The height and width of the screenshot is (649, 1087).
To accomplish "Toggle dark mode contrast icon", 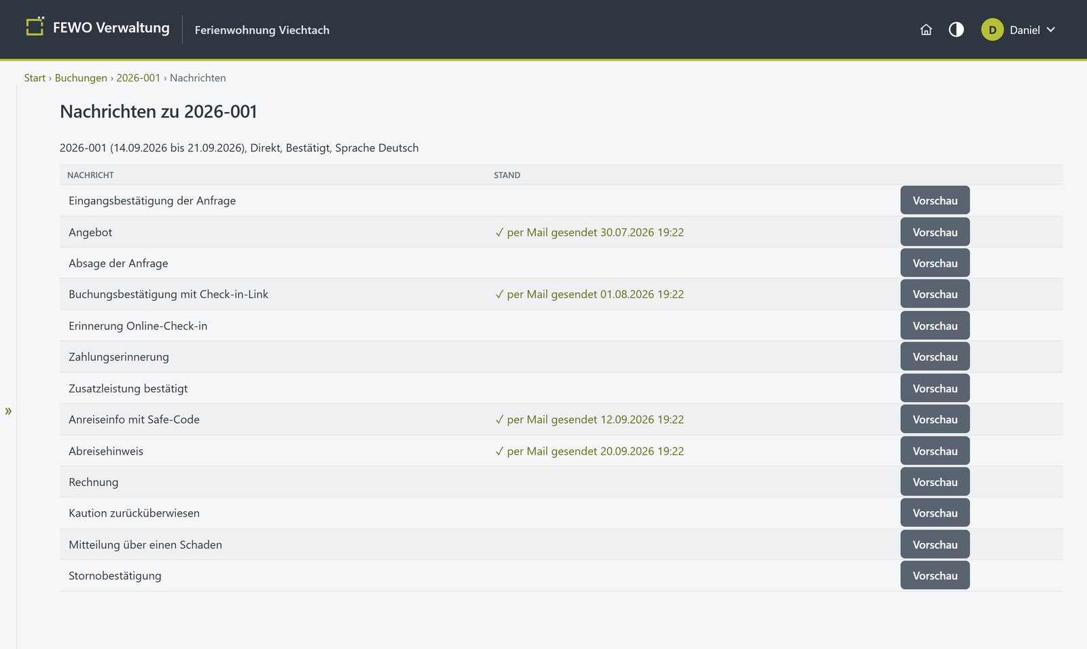I will [x=956, y=30].
